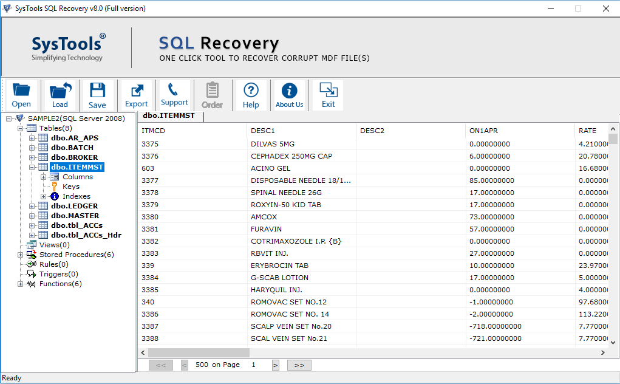Screen dimensions: 620x384
Task: Expand the Indexes node
Action: [x=44, y=196]
